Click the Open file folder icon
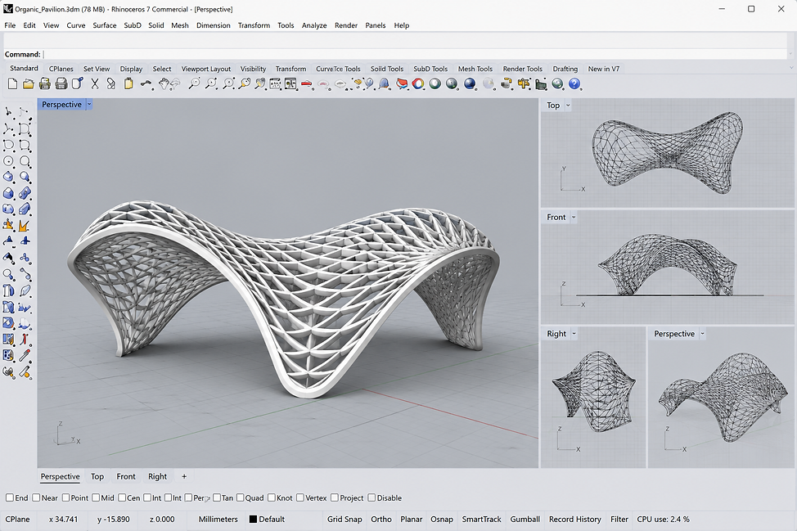This screenshot has height=531, width=797. pyautogui.click(x=29, y=83)
